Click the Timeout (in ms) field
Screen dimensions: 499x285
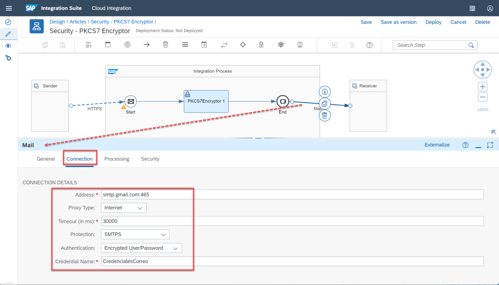click(x=292, y=221)
